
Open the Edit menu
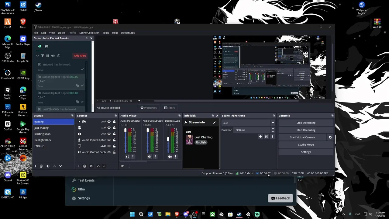43,33
